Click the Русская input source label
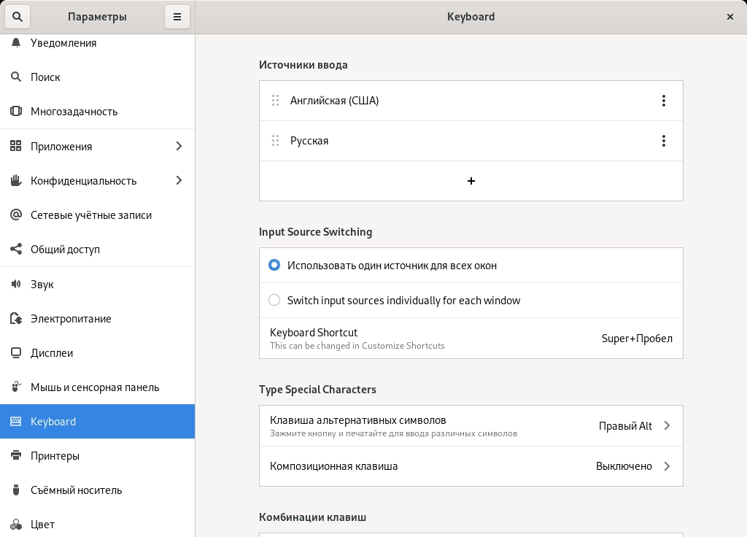 click(x=309, y=141)
